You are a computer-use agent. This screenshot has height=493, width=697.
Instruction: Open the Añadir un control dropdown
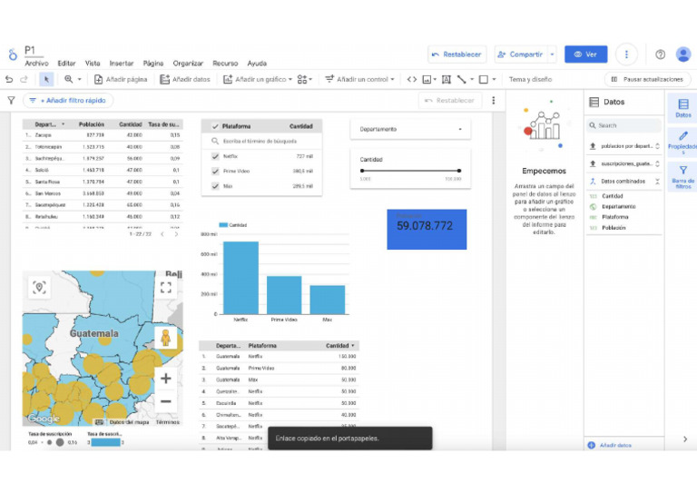point(359,79)
